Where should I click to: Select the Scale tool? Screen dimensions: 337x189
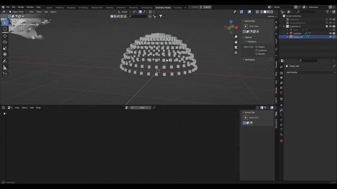5,48
